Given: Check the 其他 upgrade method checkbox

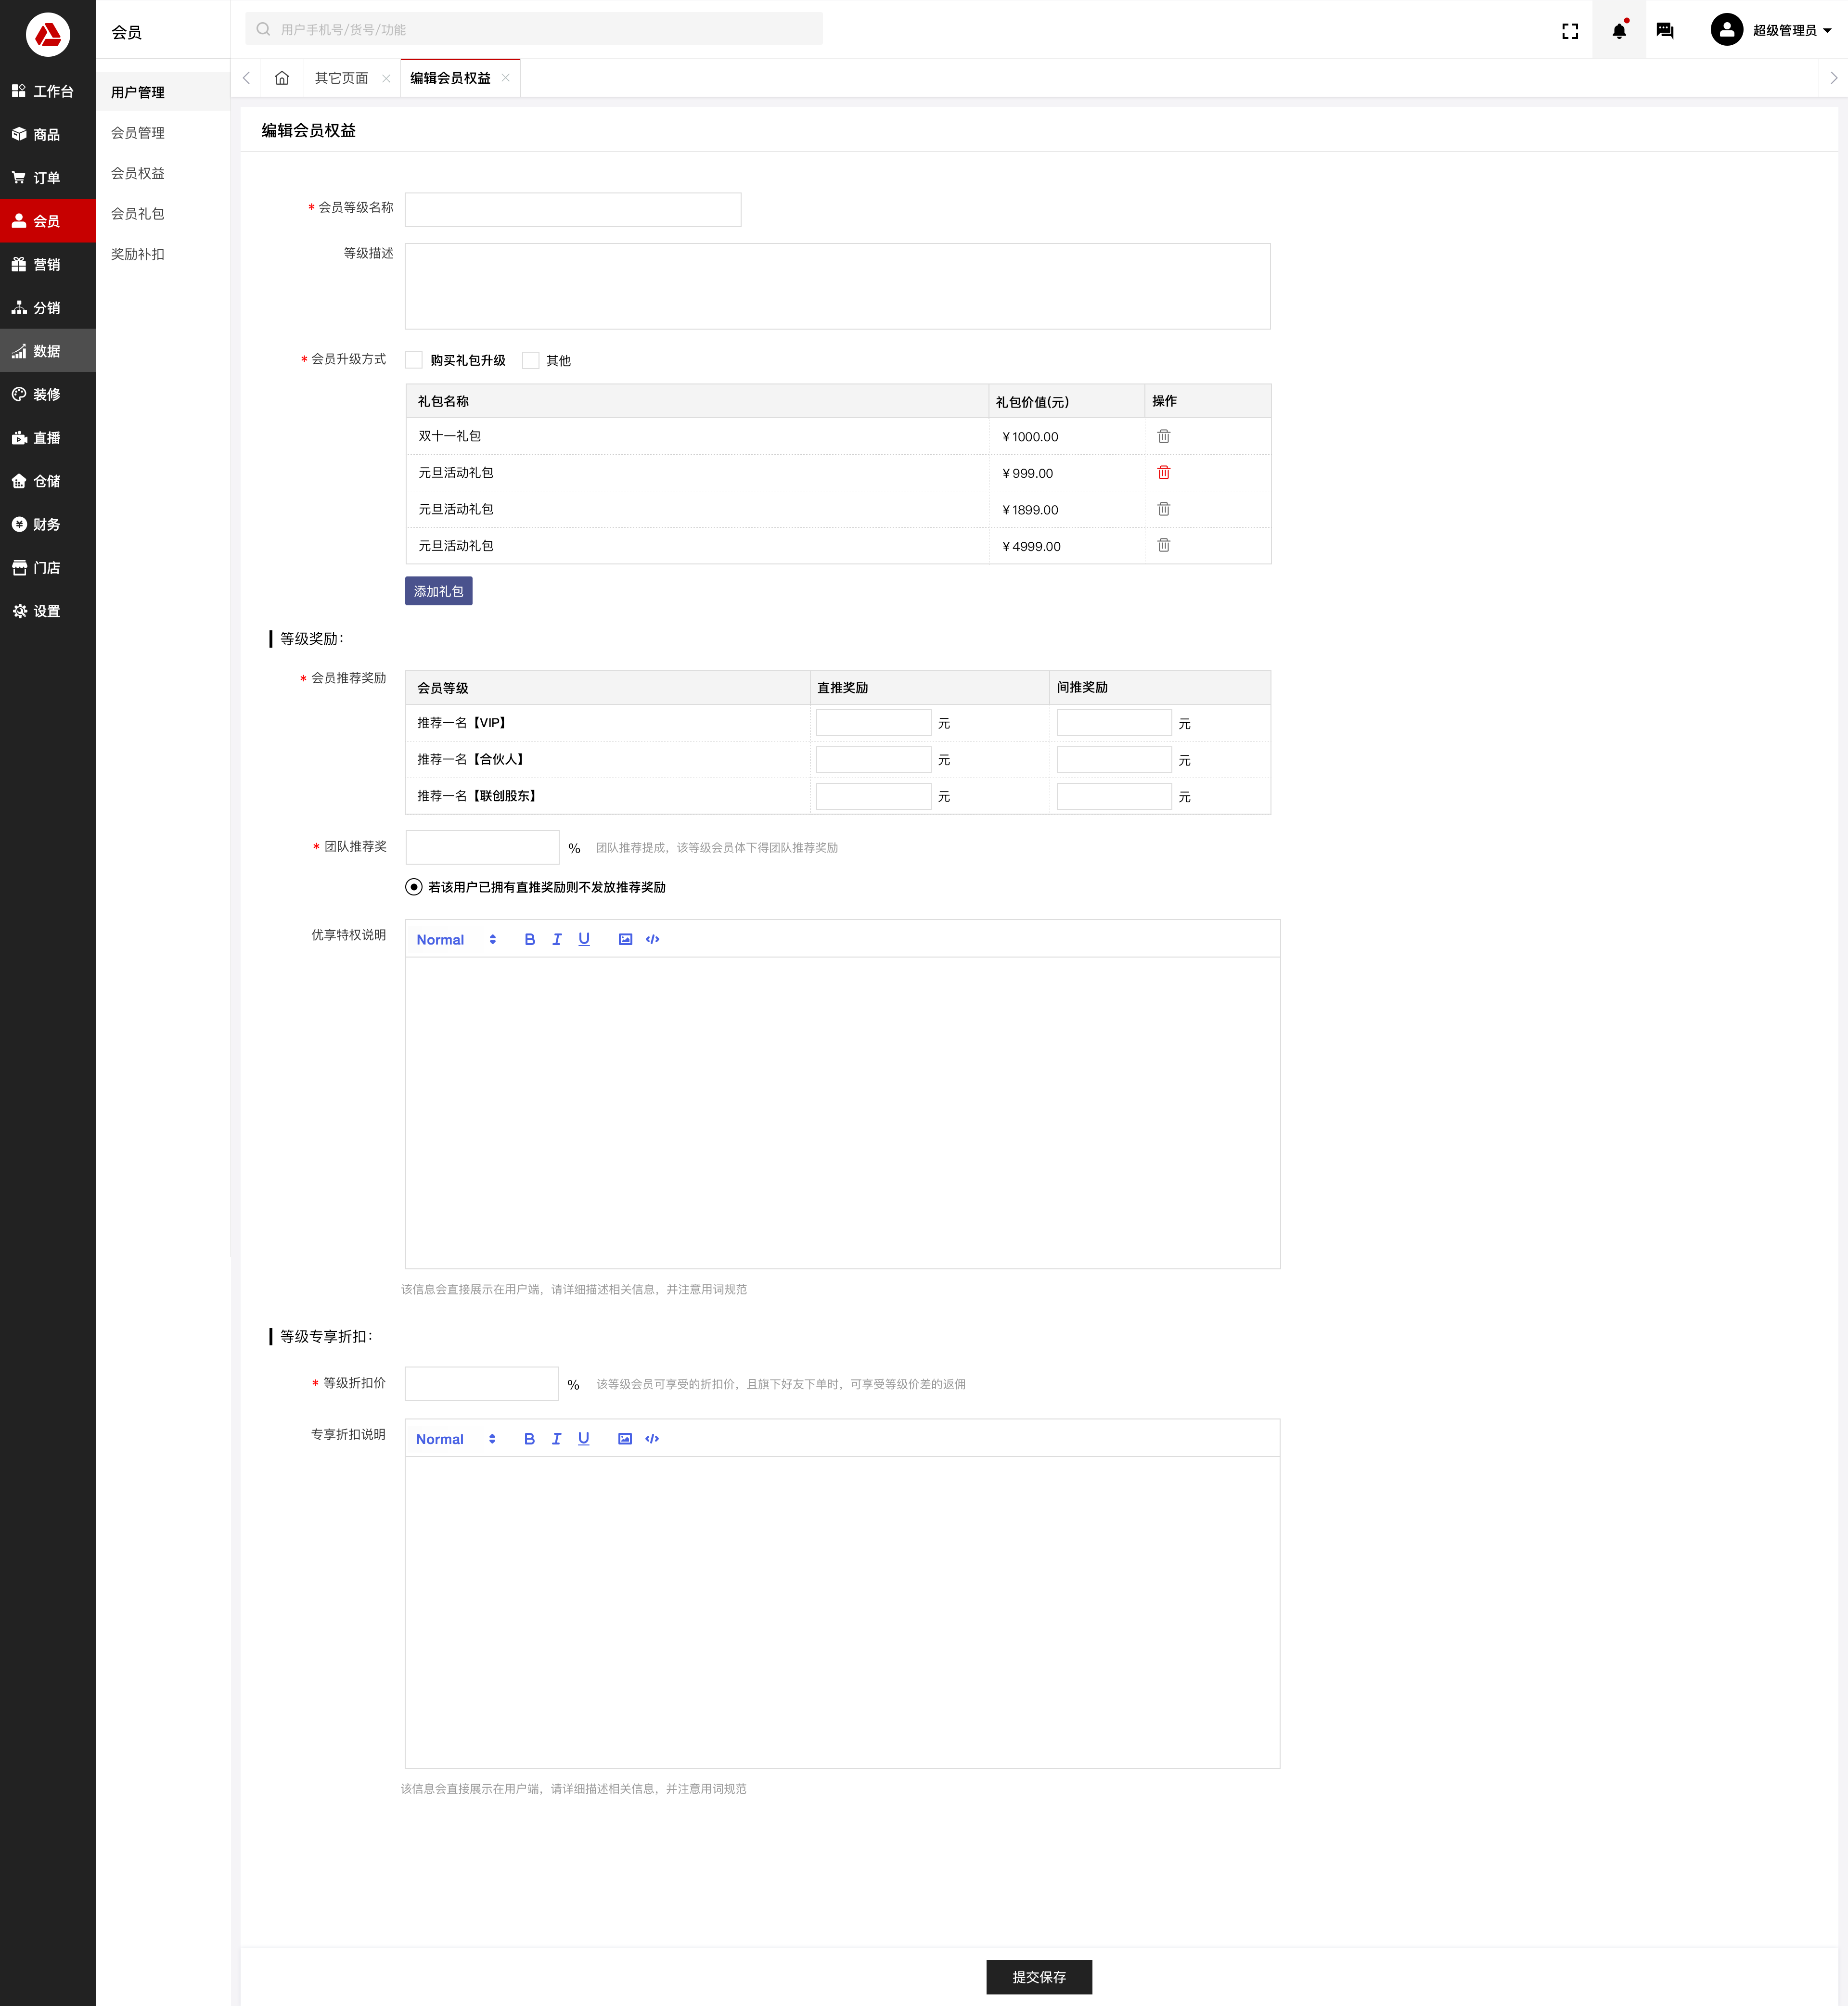Looking at the screenshot, I should 531,360.
